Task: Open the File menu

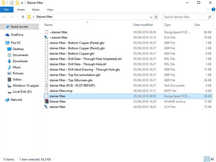Action: point(6,10)
